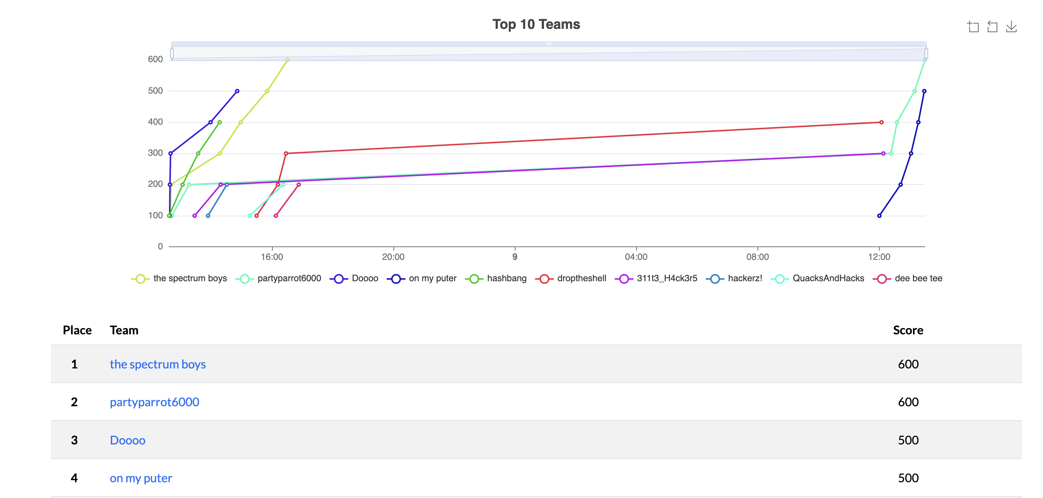
Task: Toggle 'droptheshell' legend entry
Action: [571, 278]
